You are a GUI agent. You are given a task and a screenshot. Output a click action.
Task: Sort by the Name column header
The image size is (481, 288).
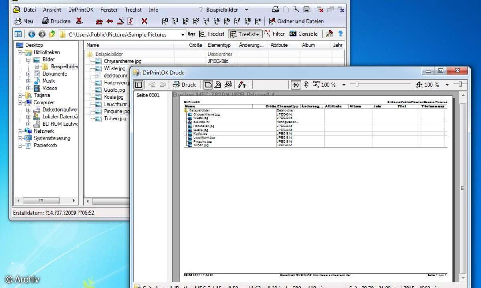pyautogui.click(x=129, y=45)
